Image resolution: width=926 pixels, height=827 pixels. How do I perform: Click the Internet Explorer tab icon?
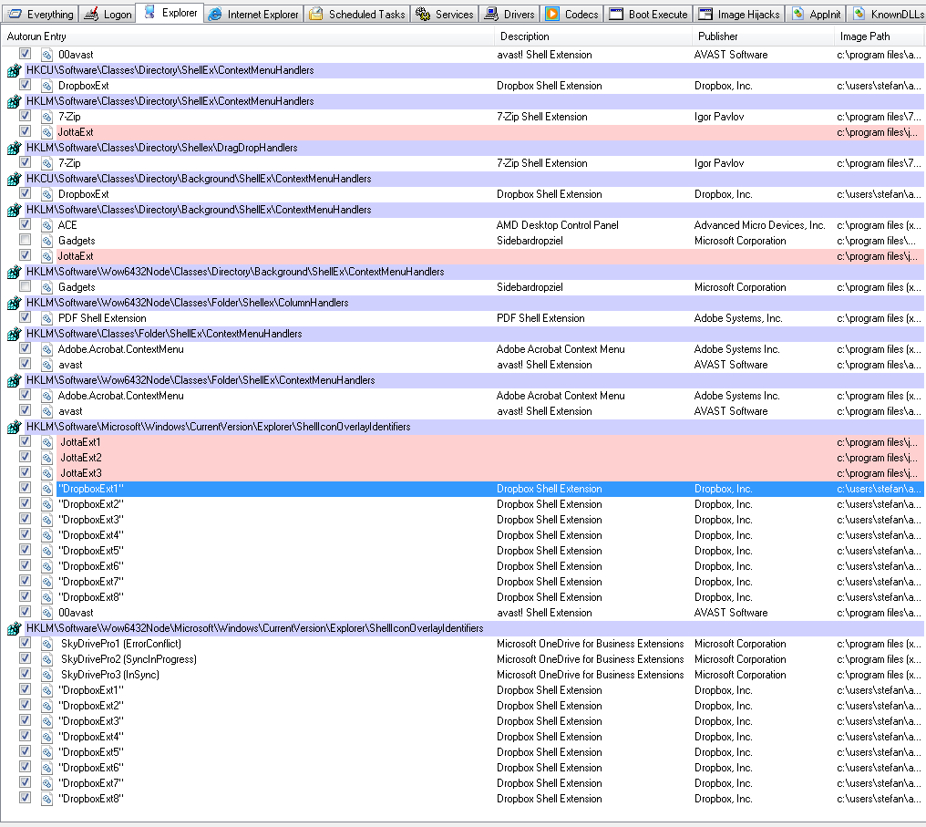[x=215, y=15]
